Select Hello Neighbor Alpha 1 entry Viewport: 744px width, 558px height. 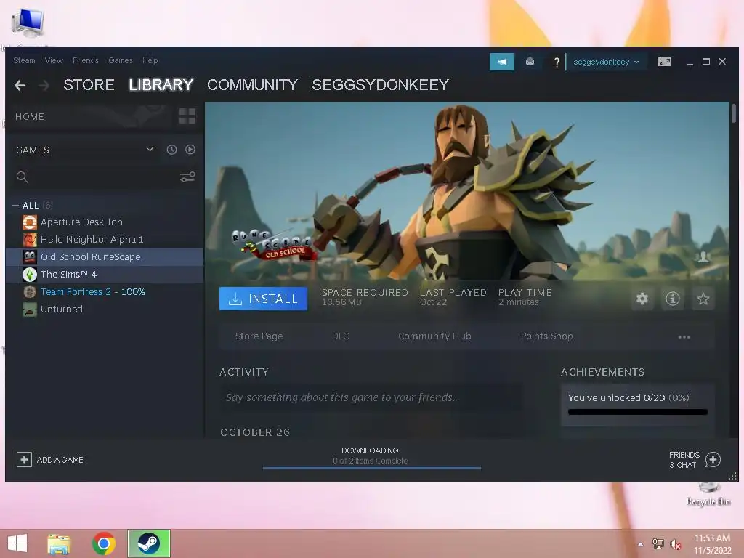[105, 240]
